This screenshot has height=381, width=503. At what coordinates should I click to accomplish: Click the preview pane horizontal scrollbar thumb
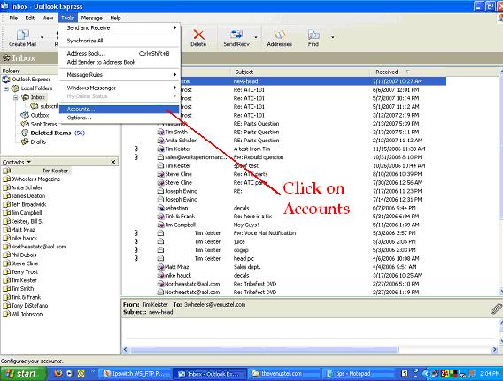[x=265, y=350]
